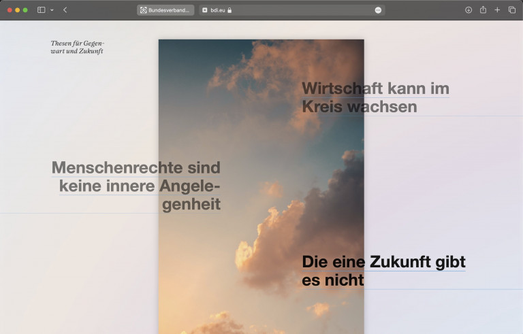
Task: Select the pinned Bundesverband tab
Action: pyautogui.click(x=165, y=10)
